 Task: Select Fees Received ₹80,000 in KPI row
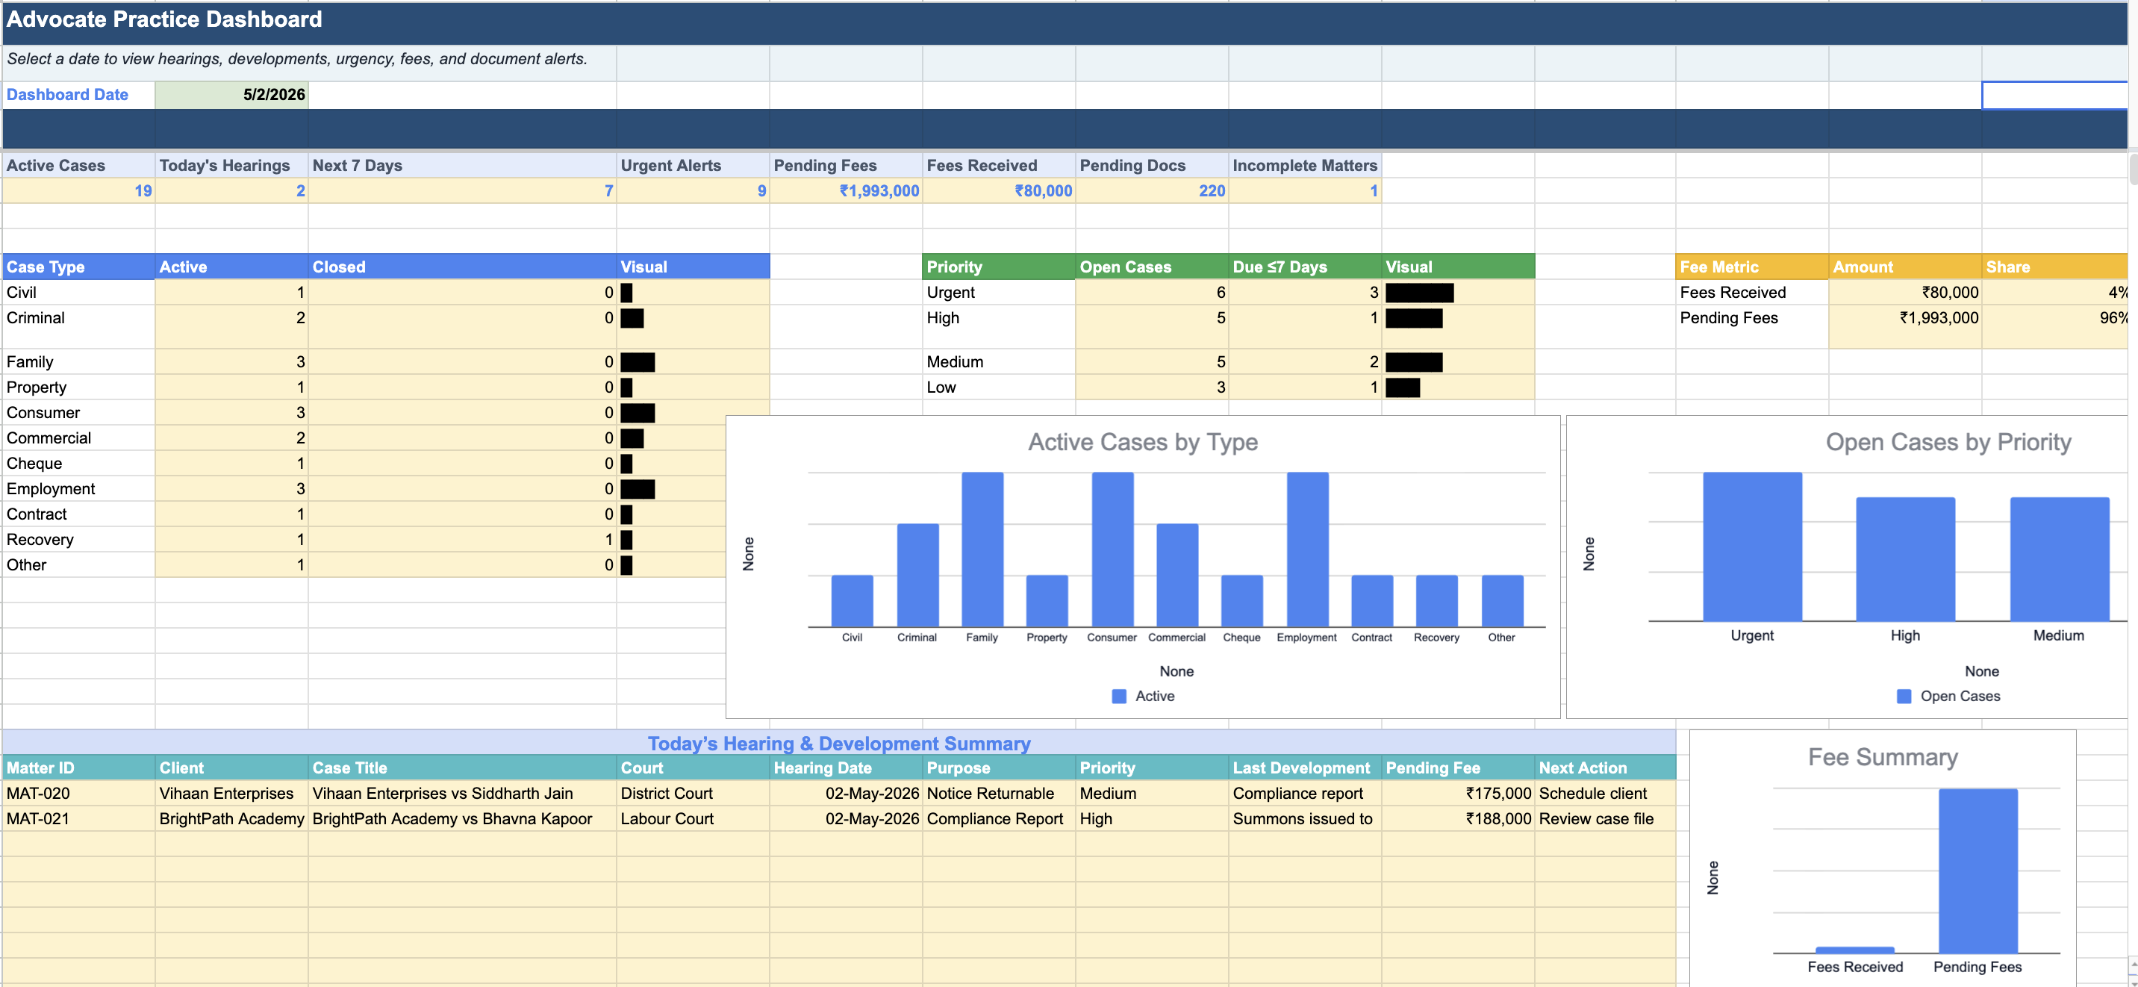pyautogui.click(x=1000, y=191)
